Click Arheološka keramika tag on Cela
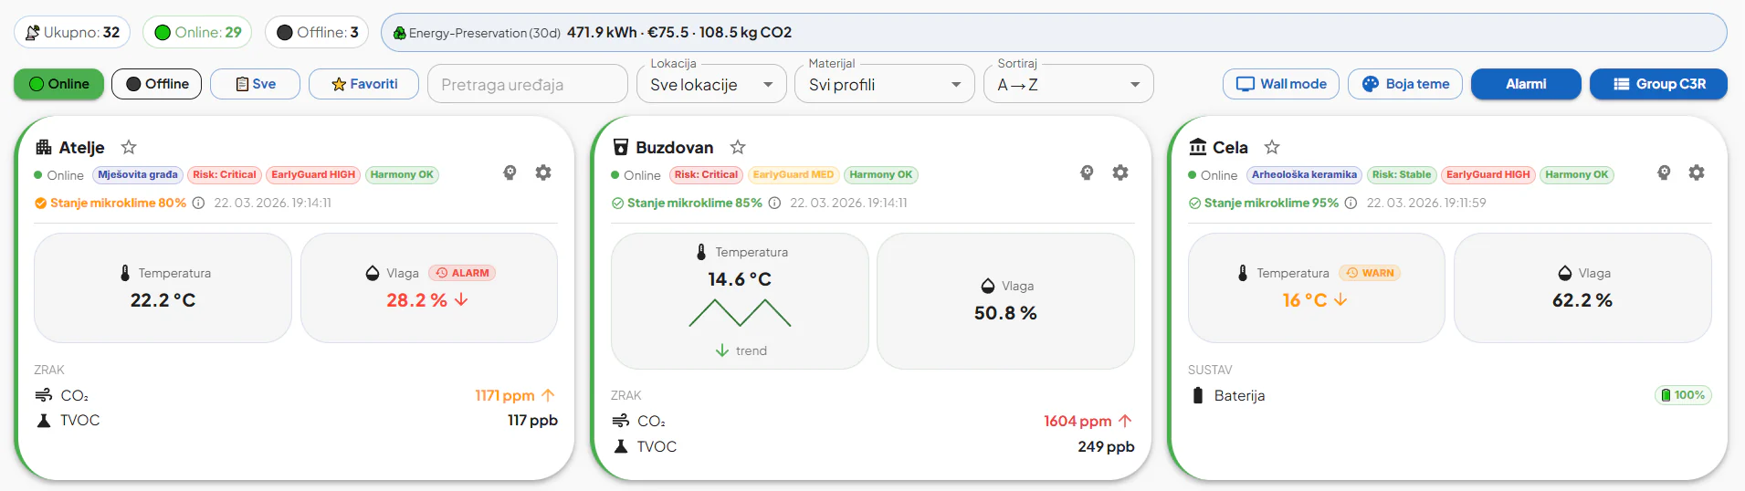 (x=1304, y=175)
